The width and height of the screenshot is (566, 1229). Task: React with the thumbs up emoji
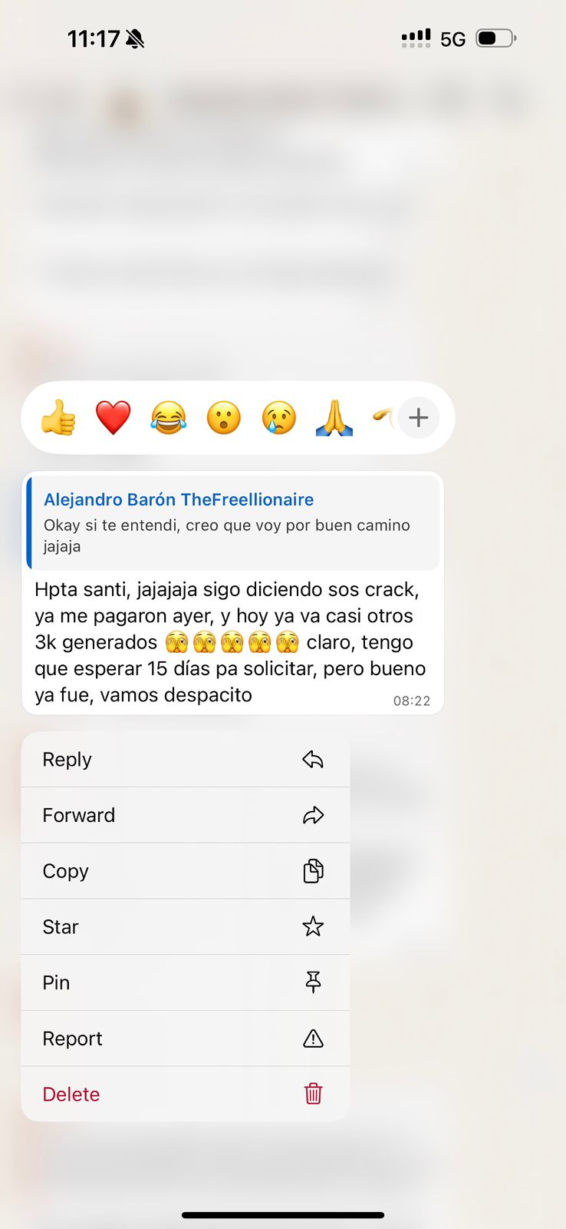point(58,418)
